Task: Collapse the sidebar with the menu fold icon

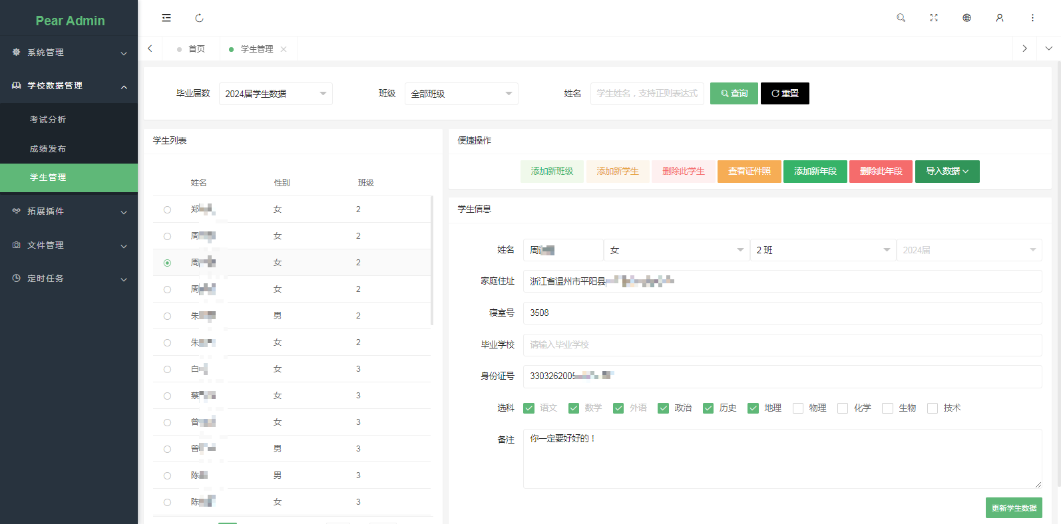Action: (x=166, y=18)
